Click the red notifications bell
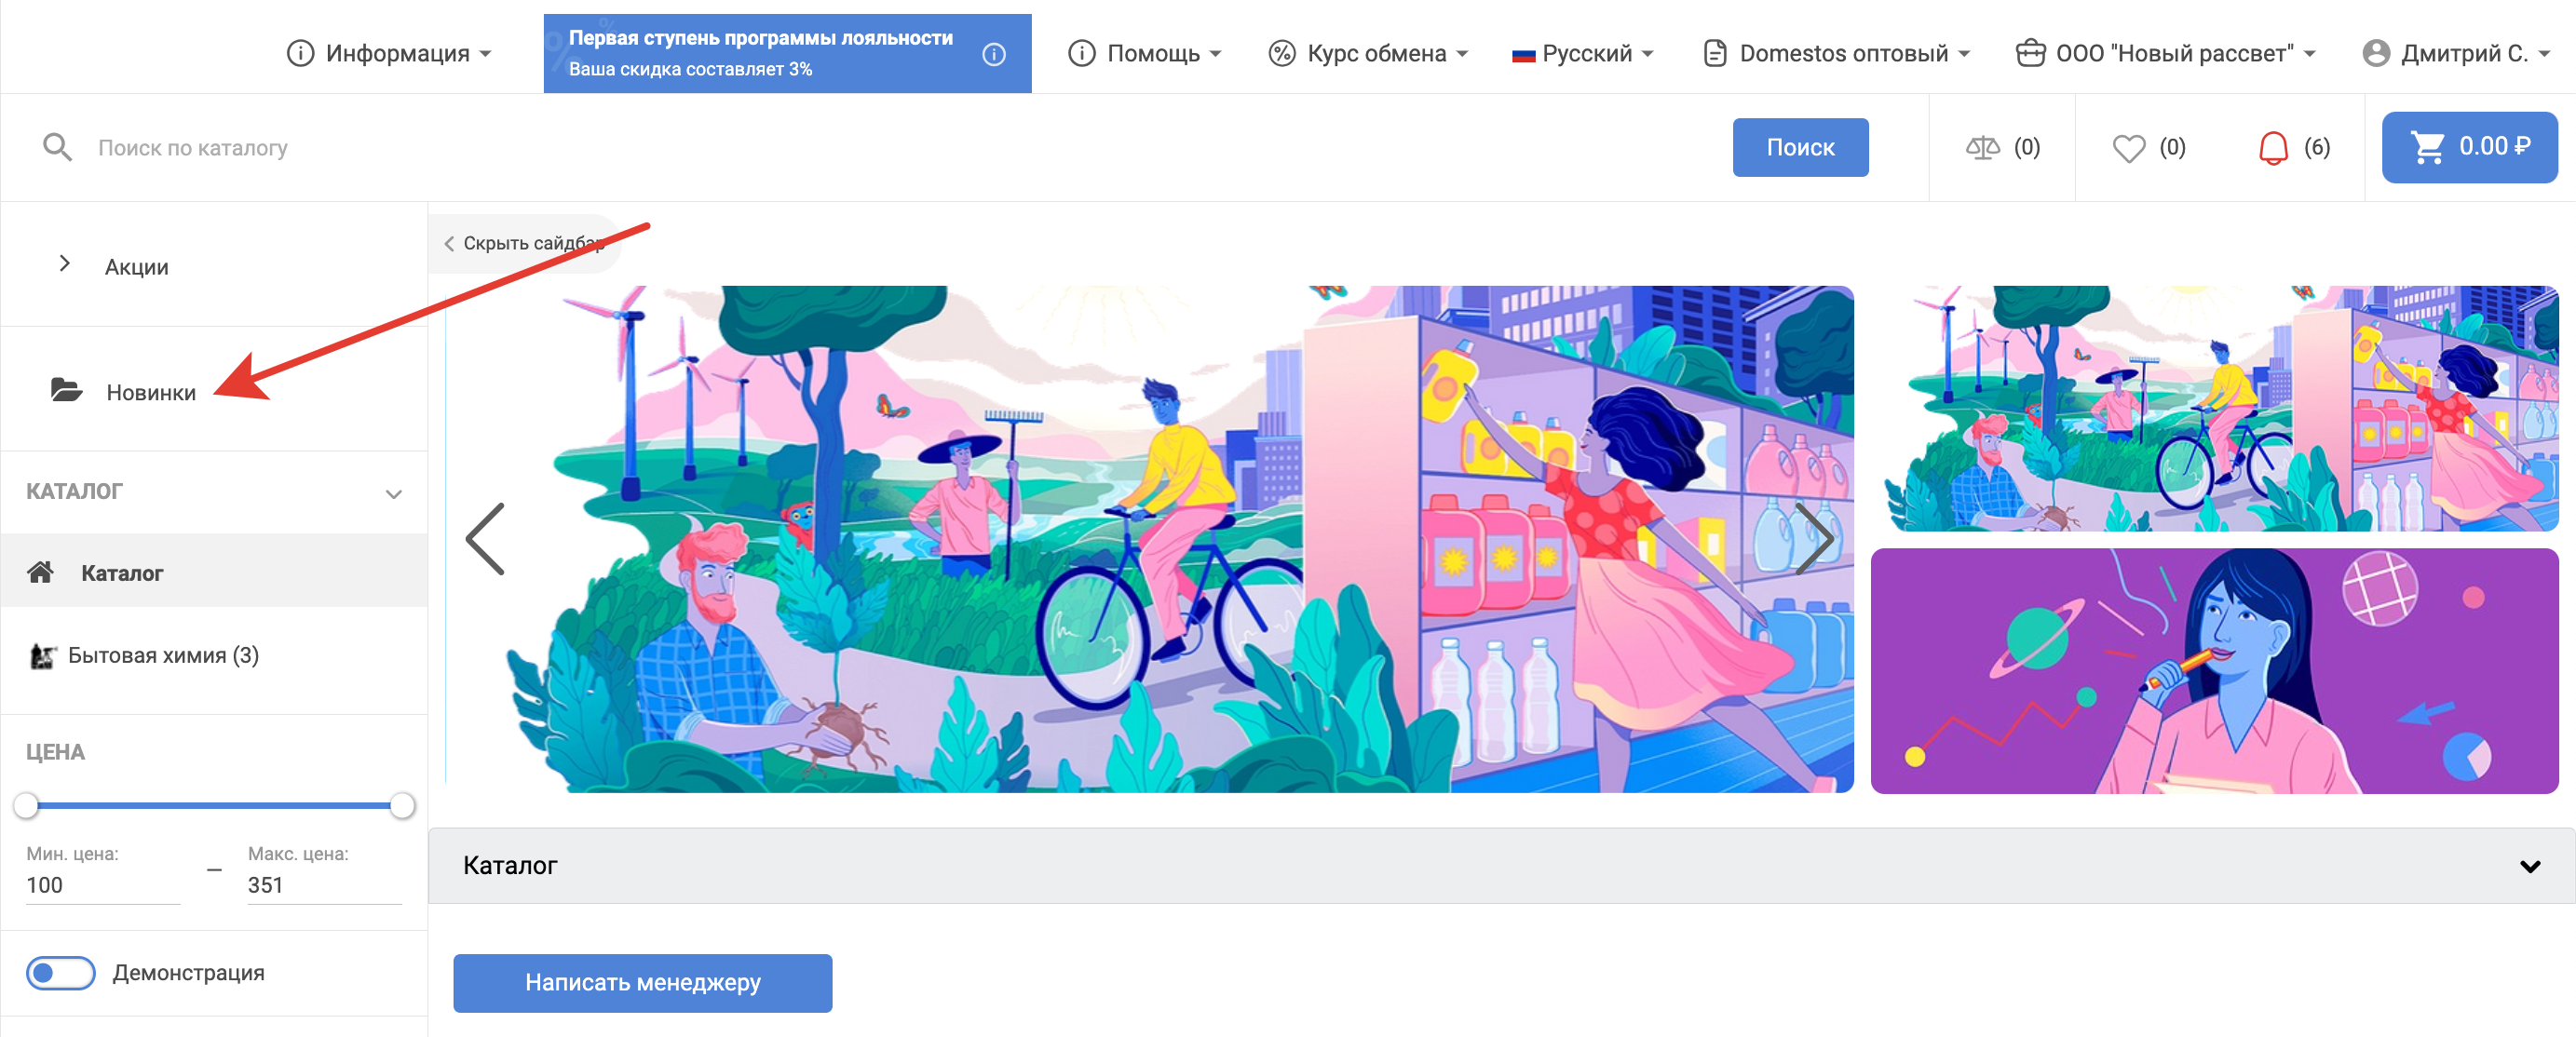This screenshot has height=1037, width=2576. tap(2273, 148)
